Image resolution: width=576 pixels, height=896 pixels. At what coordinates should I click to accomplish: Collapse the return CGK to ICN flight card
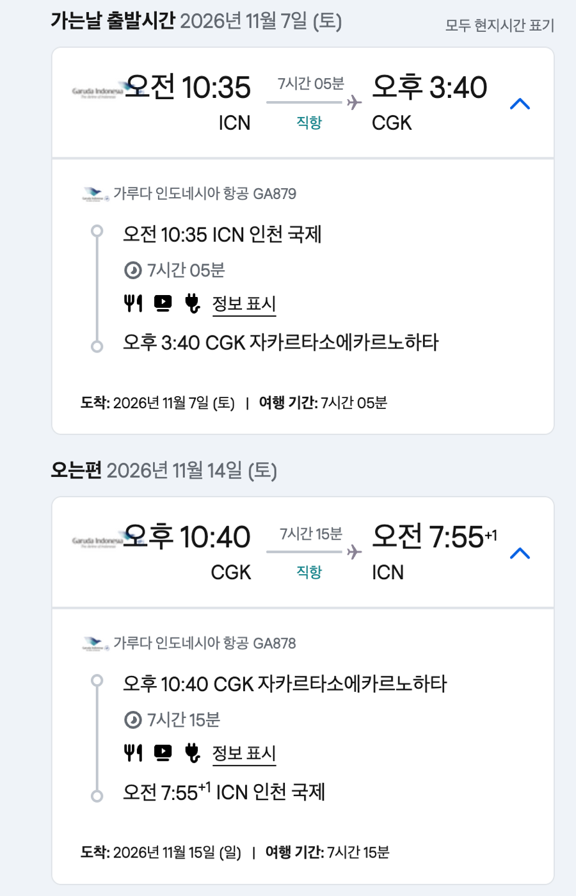pos(520,553)
